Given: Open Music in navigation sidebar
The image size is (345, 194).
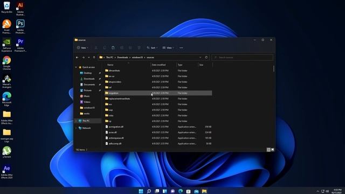Looking at the screenshot, I should 86,96.
